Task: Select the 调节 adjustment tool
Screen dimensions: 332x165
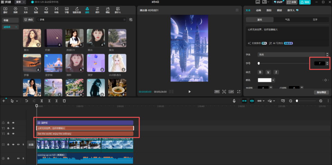Action: pos(98,10)
